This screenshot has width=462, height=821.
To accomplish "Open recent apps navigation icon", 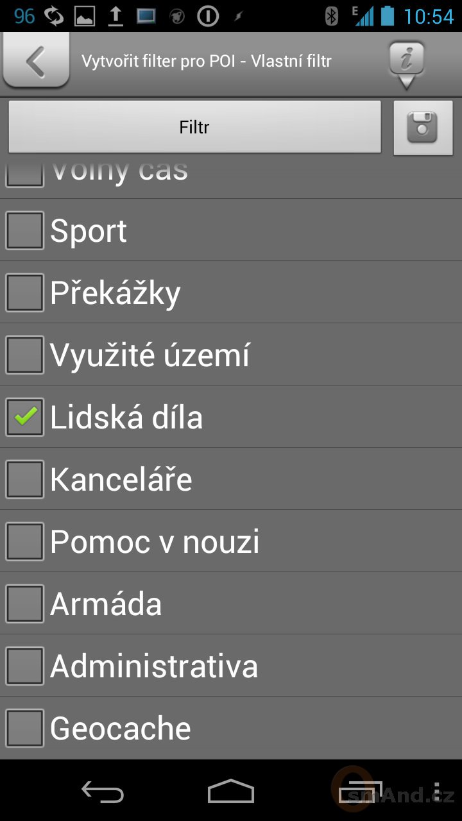I will point(361,791).
